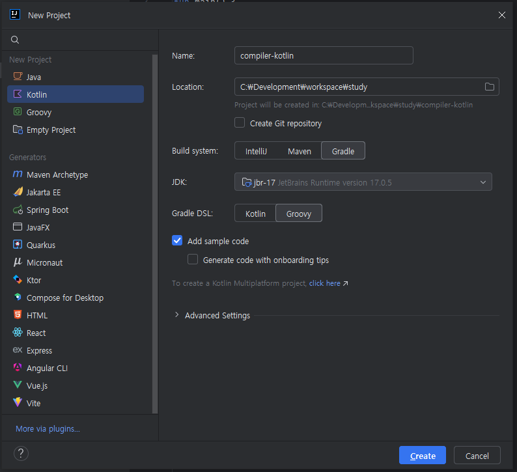Focus the Name input field
Viewport: 517px width, 472px height.
pos(324,55)
